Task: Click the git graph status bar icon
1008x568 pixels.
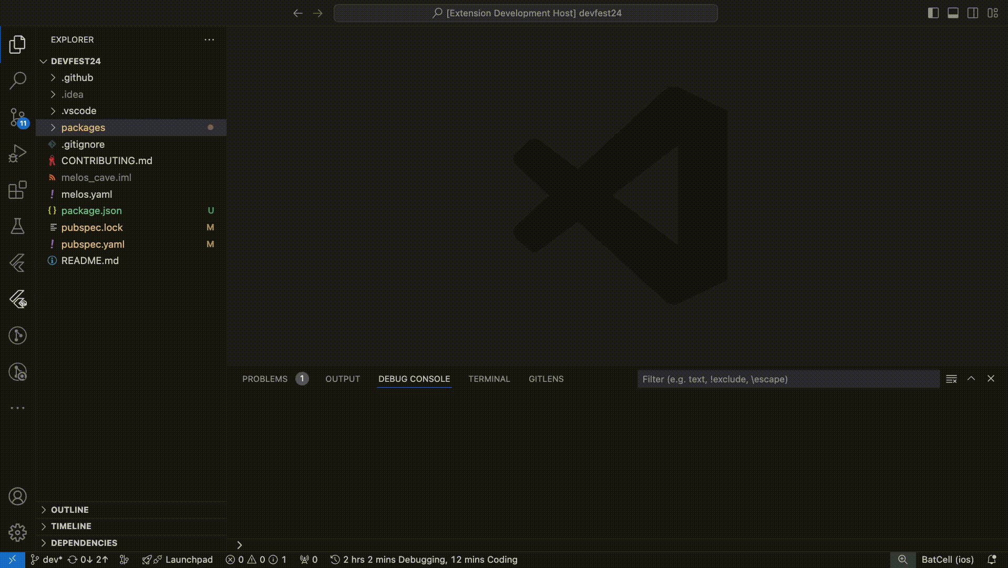Action: tap(125, 560)
